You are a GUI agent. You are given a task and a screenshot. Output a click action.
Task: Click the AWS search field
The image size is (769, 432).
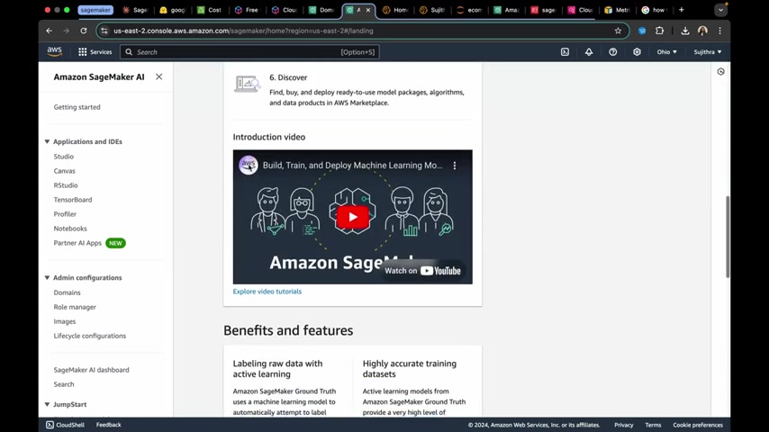pos(249,52)
